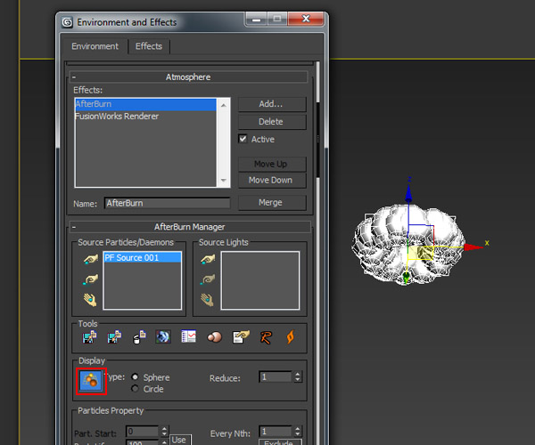Minimize the Environment and Effects window
Image resolution: width=535 pixels, height=445 pixels.
click(x=256, y=20)
